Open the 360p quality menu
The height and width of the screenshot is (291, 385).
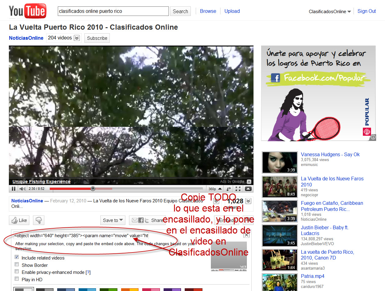coord(215,189)
